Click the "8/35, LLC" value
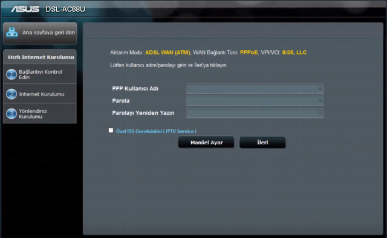The image size is (387, 238). 294,53
